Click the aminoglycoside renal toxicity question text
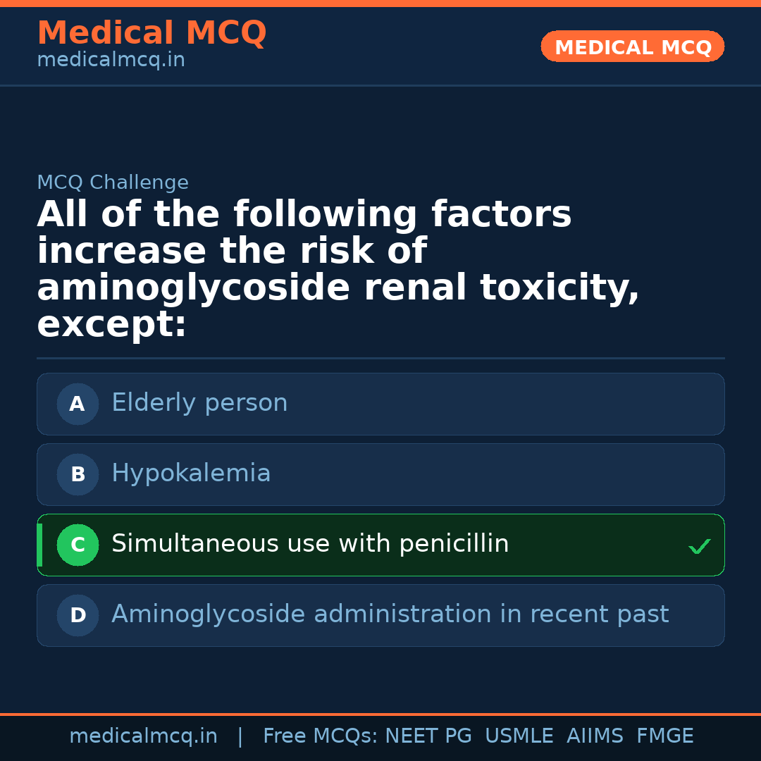This screenshot has width=761, height=761. click(338, 270)
